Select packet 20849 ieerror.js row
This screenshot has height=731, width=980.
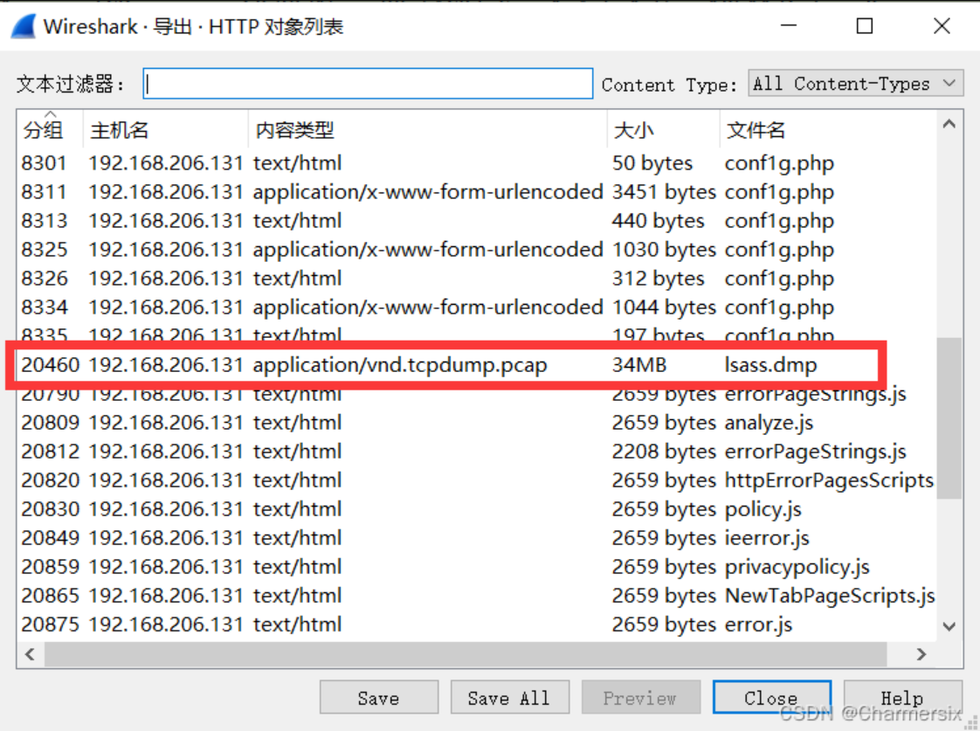pyautogui.click(x=478, y=537)
